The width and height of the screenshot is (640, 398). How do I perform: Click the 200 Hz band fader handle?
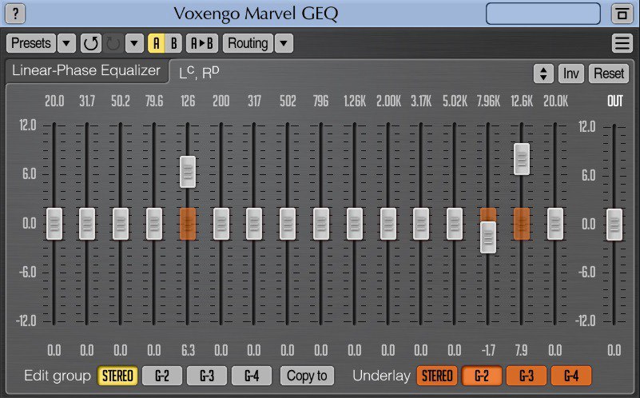click(221, 224)
